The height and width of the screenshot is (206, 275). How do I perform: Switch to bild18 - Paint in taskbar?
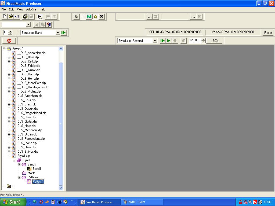pyautogui.click(x=142, y=202)
